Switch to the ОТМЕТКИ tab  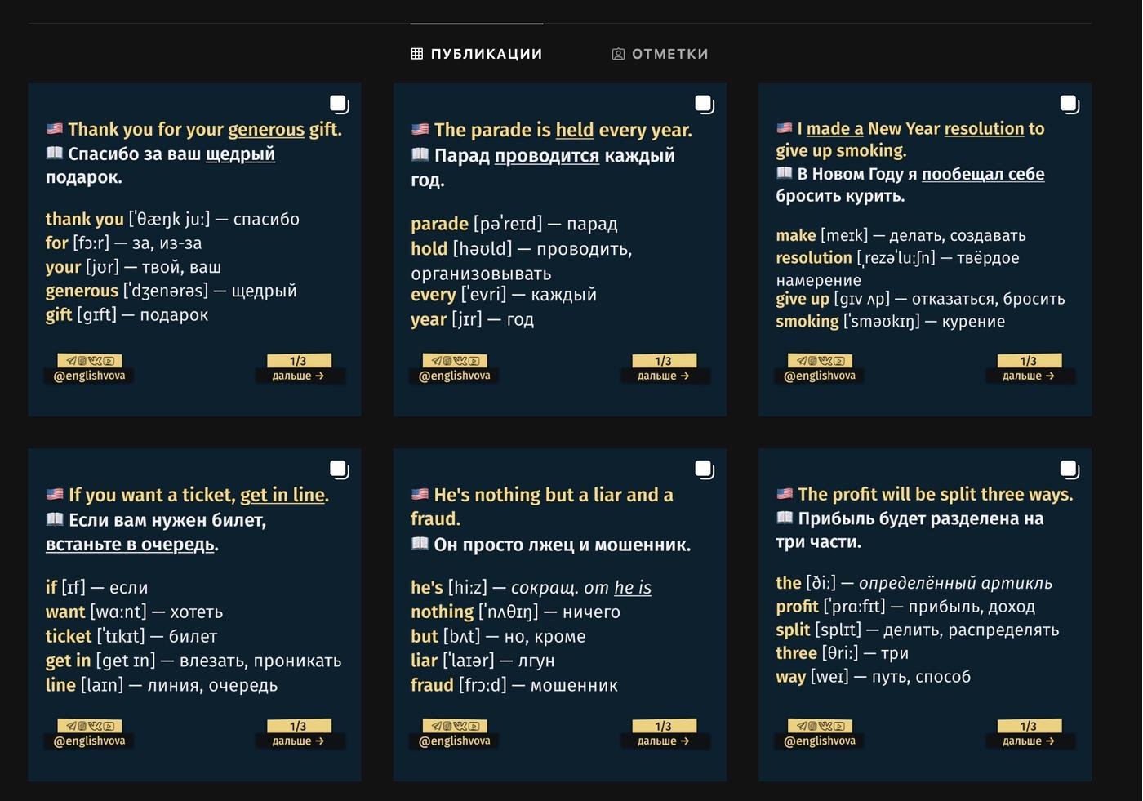(x=660, y=54)
